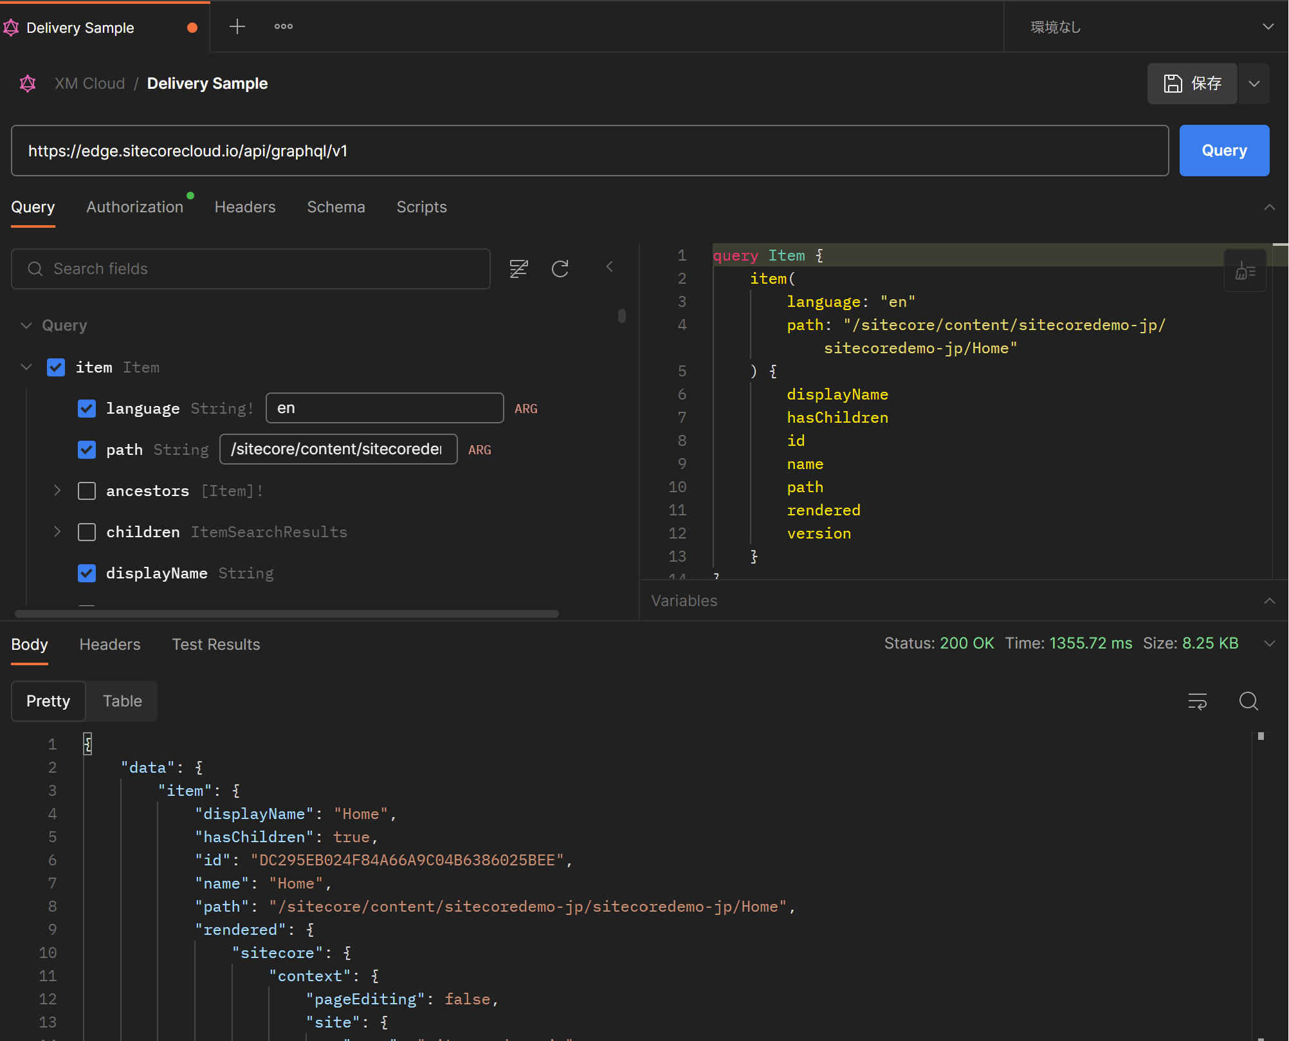Click the response JSON opening brace line
Viewport: 1289px width, 1041px height.
point(88,744)
